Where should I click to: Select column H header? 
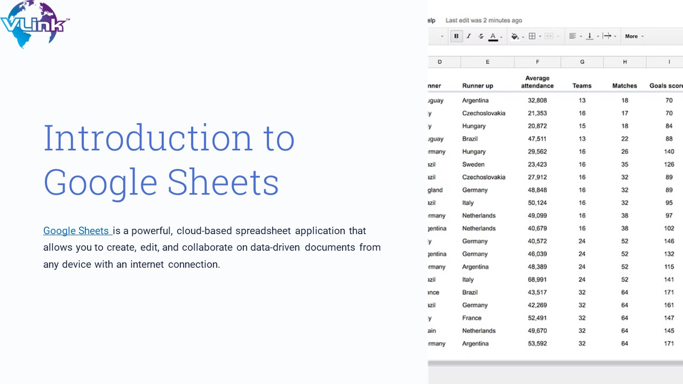625,62
